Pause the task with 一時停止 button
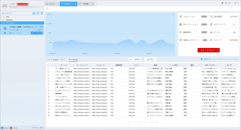 [135, 59]
